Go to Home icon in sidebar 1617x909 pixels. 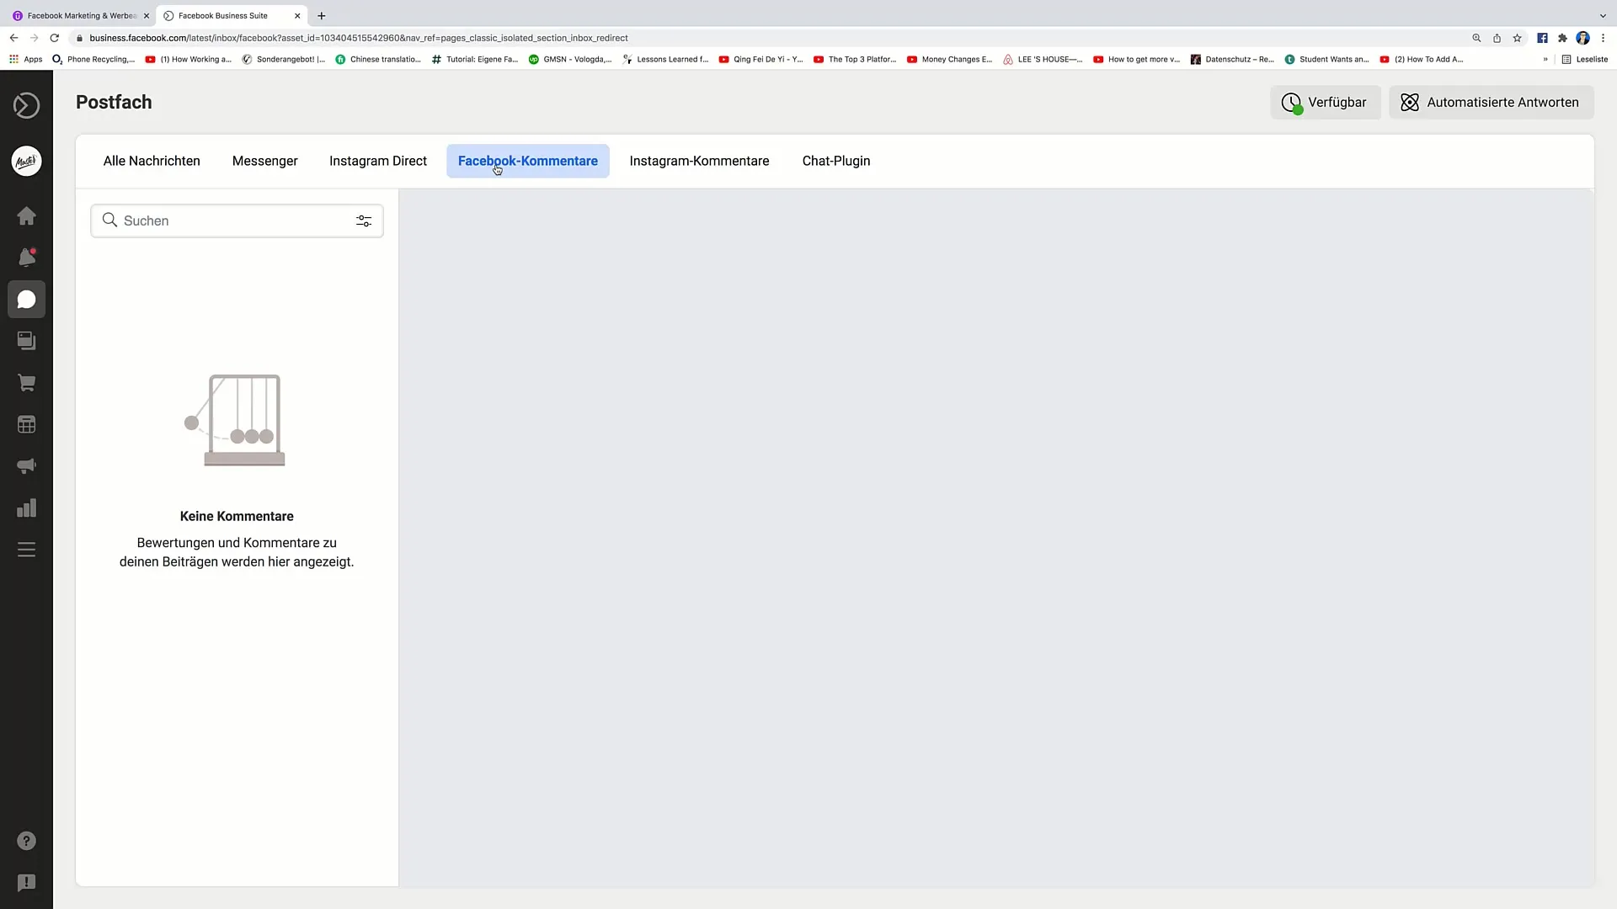[x=26, y=216]
